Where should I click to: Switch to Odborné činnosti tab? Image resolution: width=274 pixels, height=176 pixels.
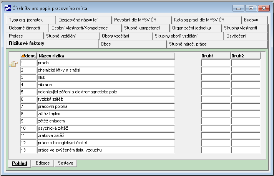point(28,28)
